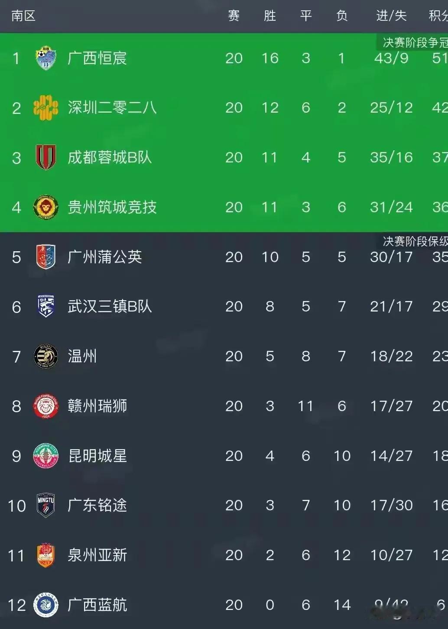
Task: Click the 深圳二零二八 yellow flower logo
Action: click(46, 107)
